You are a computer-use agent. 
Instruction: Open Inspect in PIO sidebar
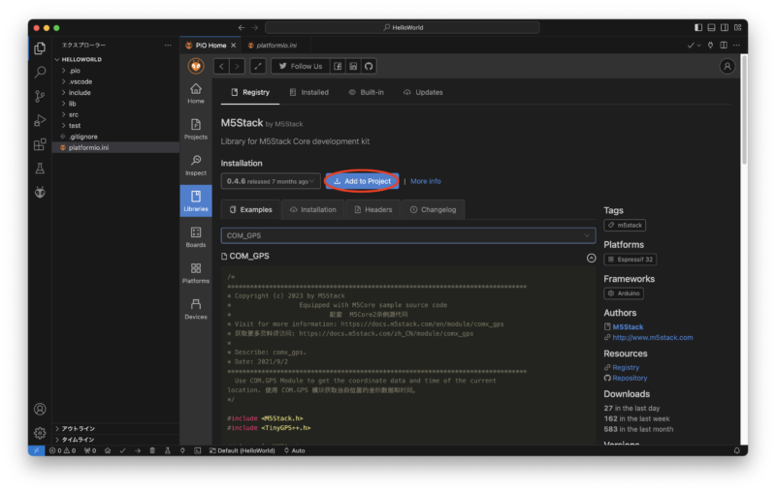pos(196,166)
